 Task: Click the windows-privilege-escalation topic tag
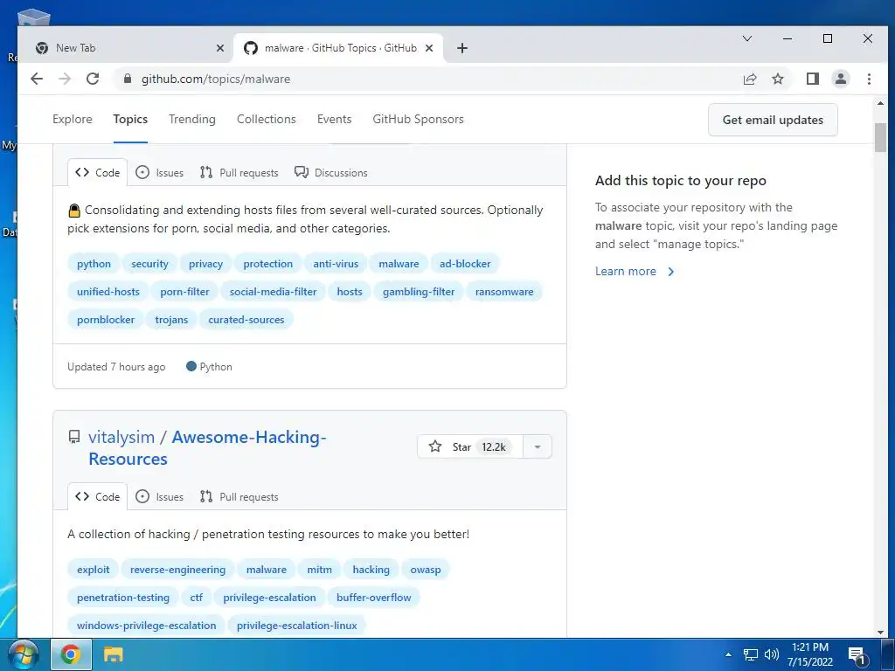(x=146, y=626)
